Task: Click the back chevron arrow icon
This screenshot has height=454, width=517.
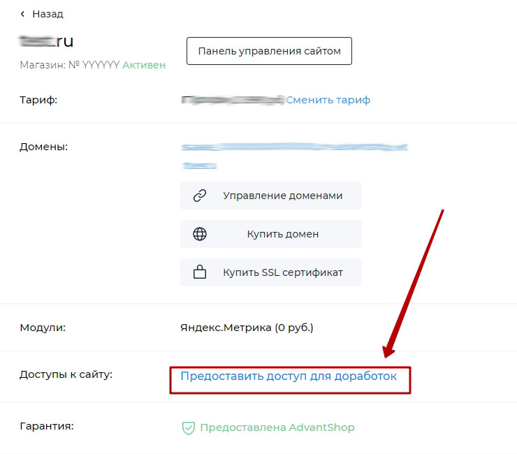Action: click(23, 14)
